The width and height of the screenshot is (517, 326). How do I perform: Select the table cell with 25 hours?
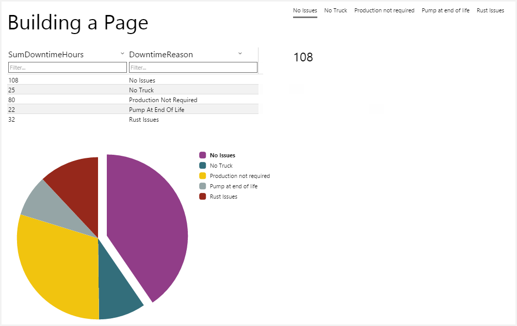pyautogui.click(x=67, y=90)
